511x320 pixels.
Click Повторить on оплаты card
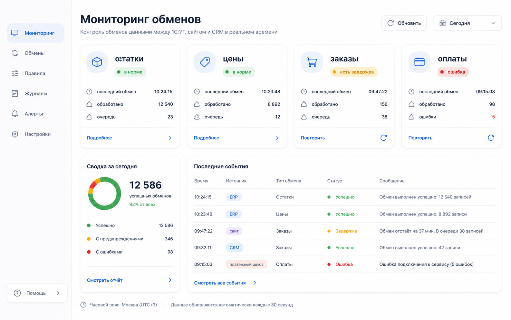420,138
